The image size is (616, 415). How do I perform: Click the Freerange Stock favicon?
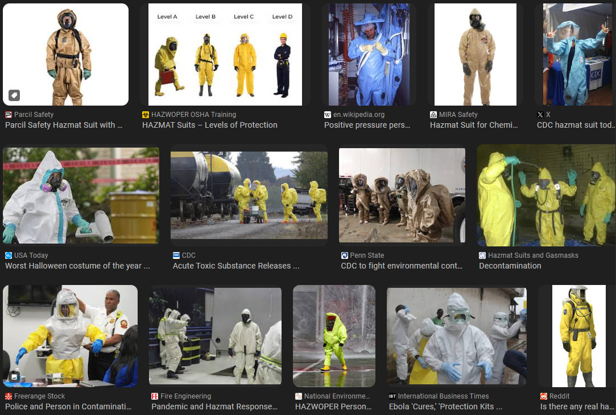pyautogui.click(x=9, y=396)
